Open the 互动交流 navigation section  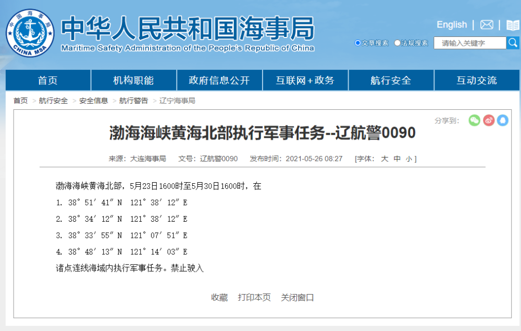(477, 80)
